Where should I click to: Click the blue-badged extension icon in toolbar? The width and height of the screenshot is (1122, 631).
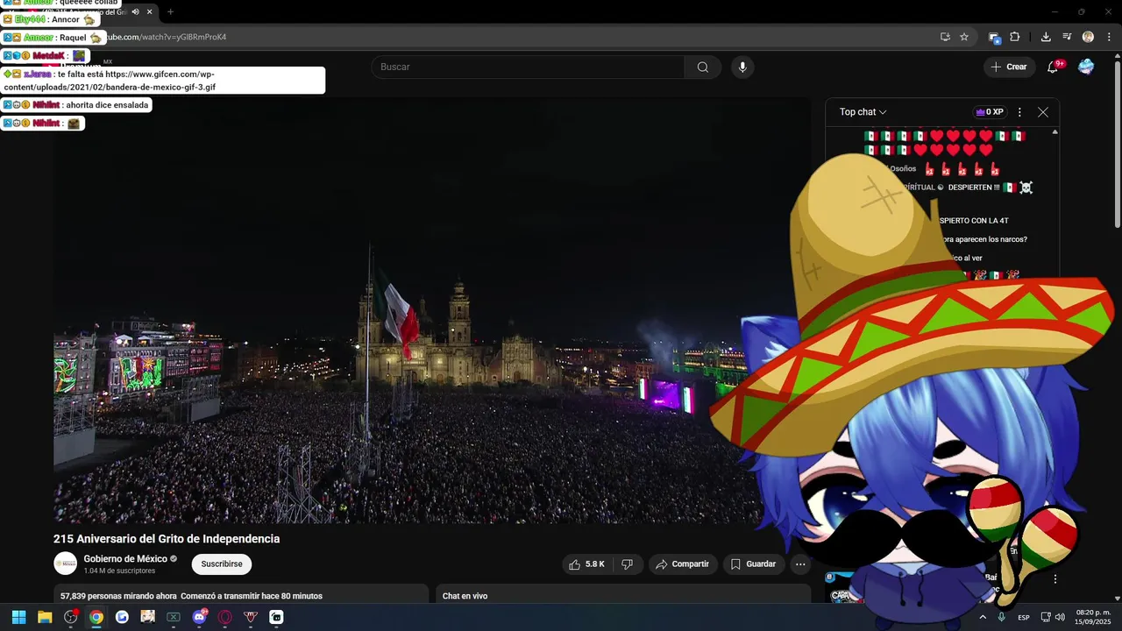pyautogui.click(x=994, y=37)
